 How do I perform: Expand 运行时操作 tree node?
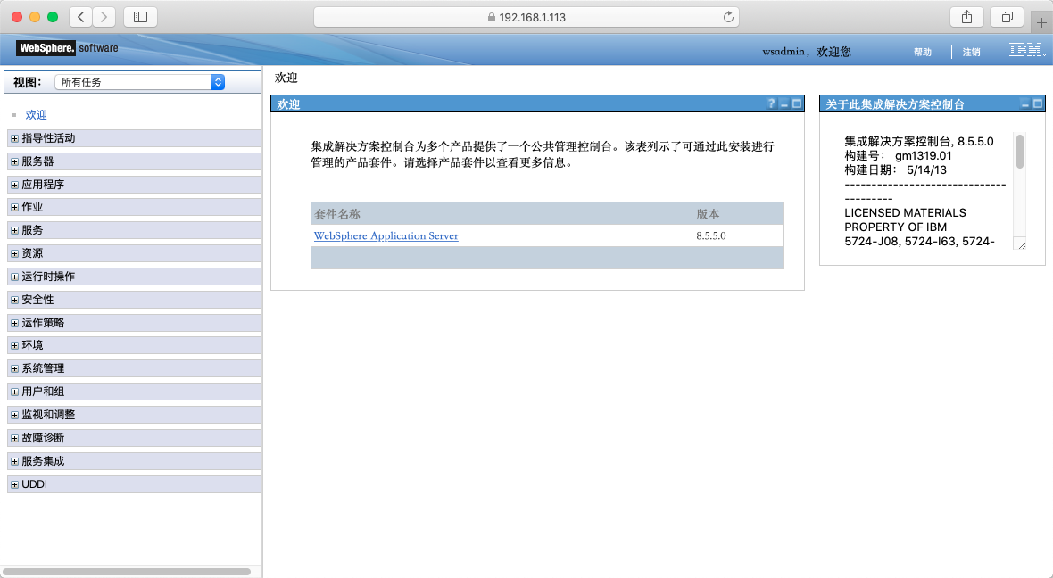click(15, 277)
